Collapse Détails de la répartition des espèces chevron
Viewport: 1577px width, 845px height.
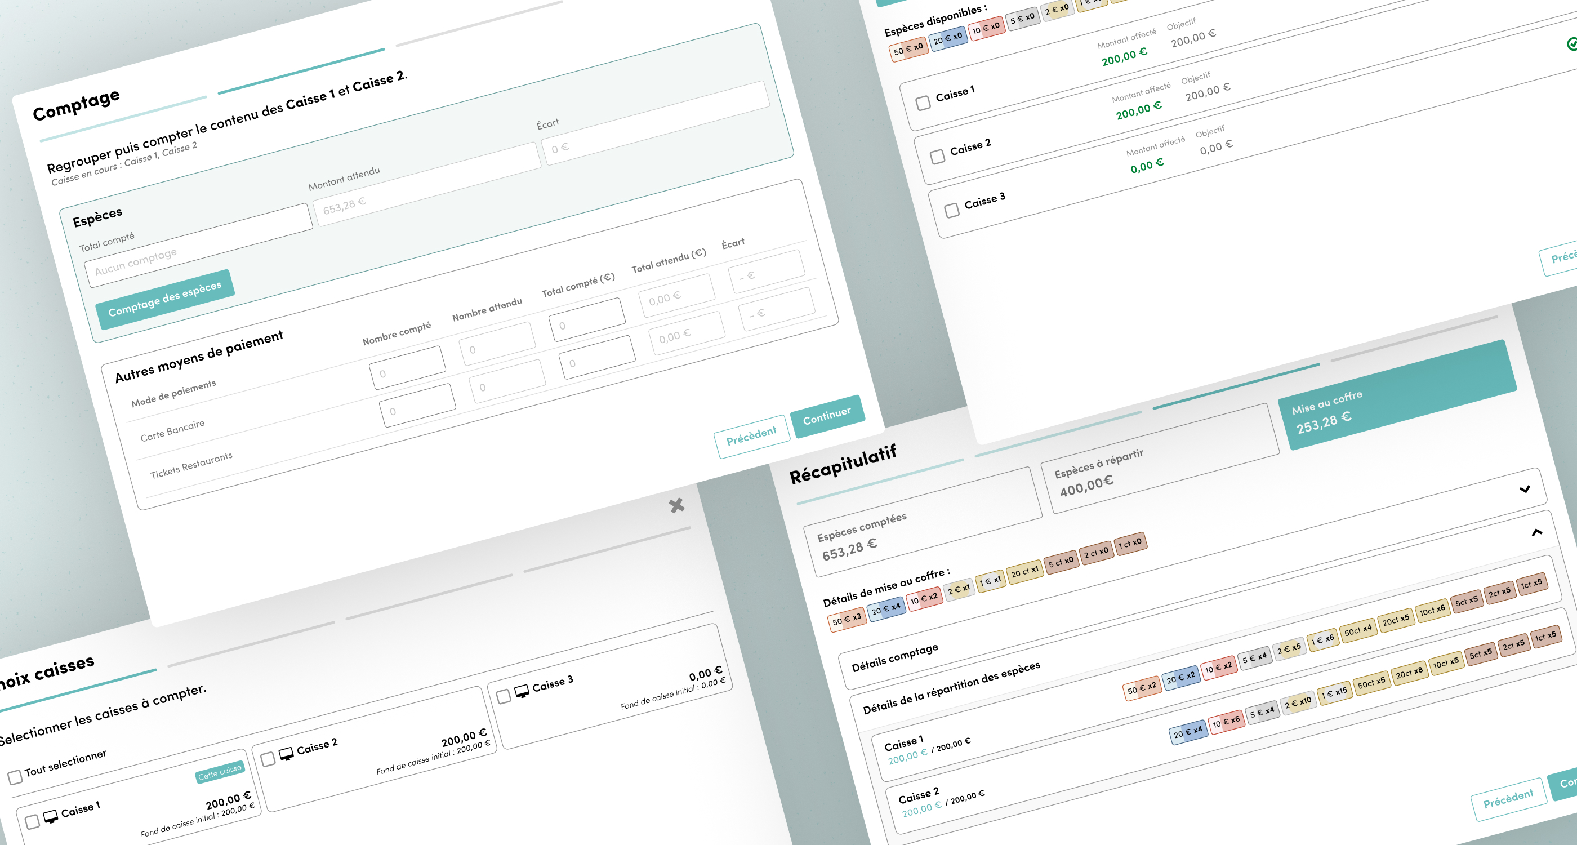pyautogui.click(x=1536, y=532)
